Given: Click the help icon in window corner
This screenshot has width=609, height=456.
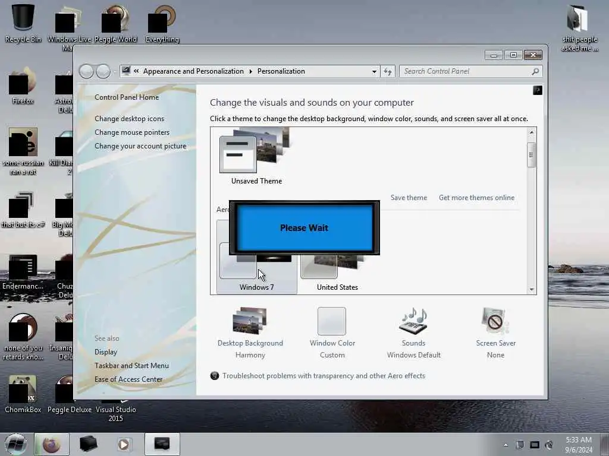Looking at the screenshot, I should [x=538, y=90].
